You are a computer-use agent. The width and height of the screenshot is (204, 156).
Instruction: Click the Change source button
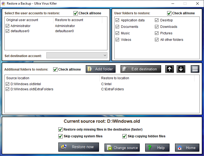[x=122, y=148]
